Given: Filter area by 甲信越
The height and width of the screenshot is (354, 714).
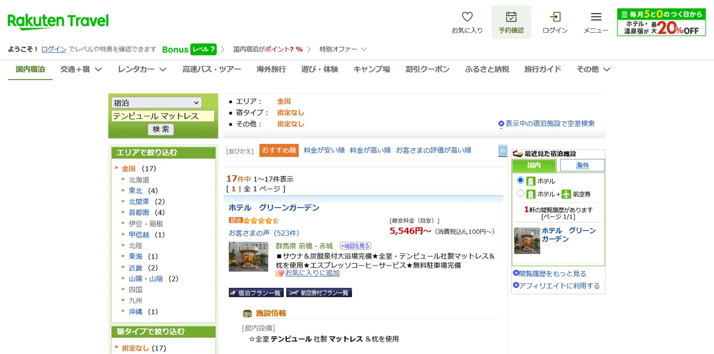Looking at the screenshot, I should [x=139, y=234].
